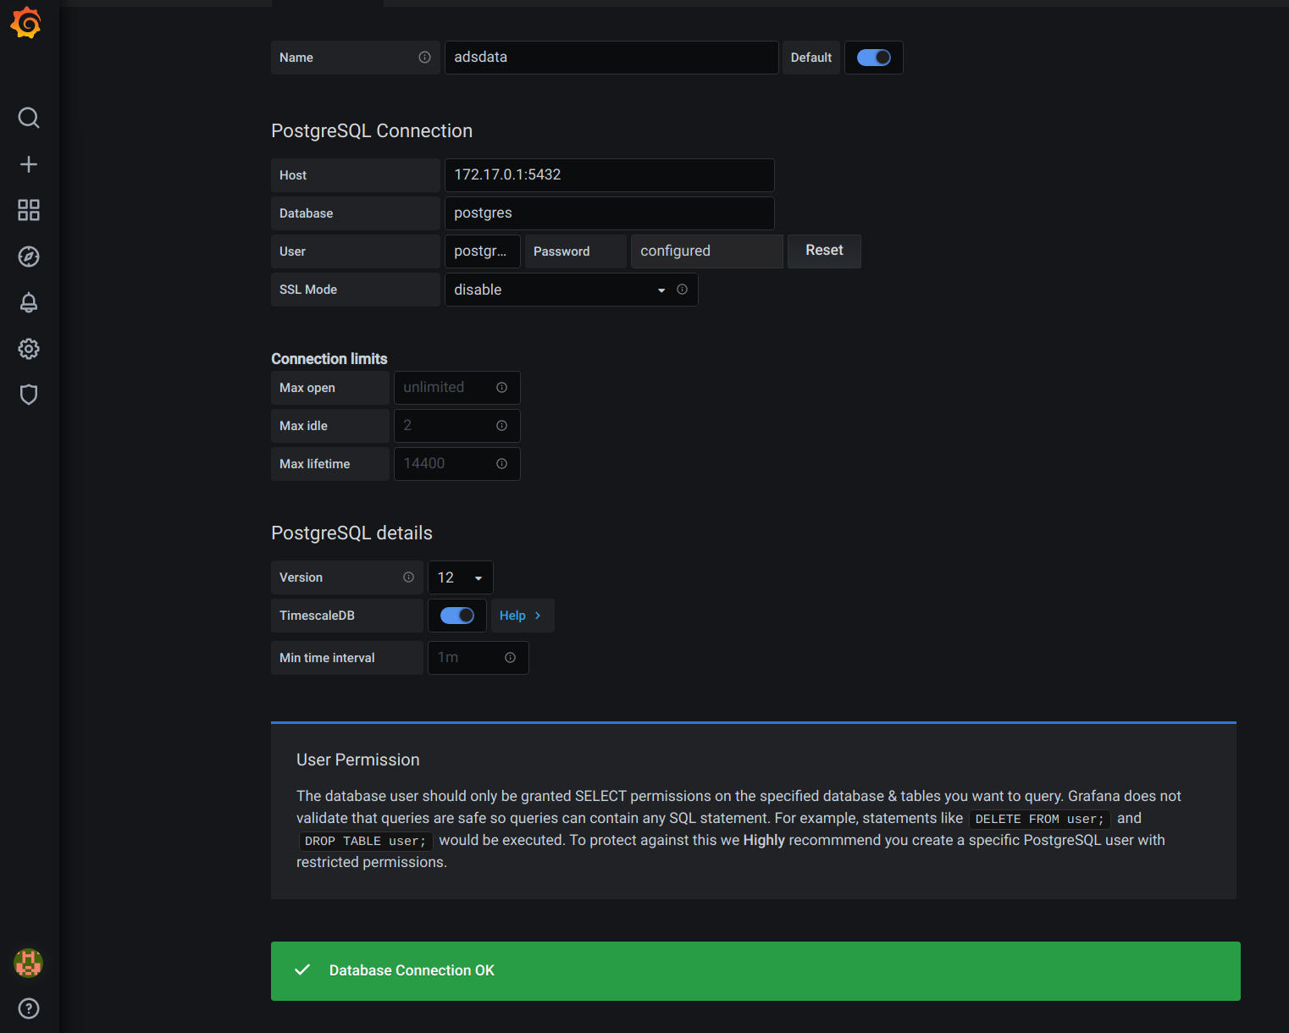Image resolution: width=1289 pixels, height=1033 pixels.
Task: Open the user profile avatar
Action: (x=28, y=963)
